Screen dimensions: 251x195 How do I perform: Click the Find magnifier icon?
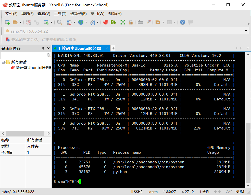(59, 22)
